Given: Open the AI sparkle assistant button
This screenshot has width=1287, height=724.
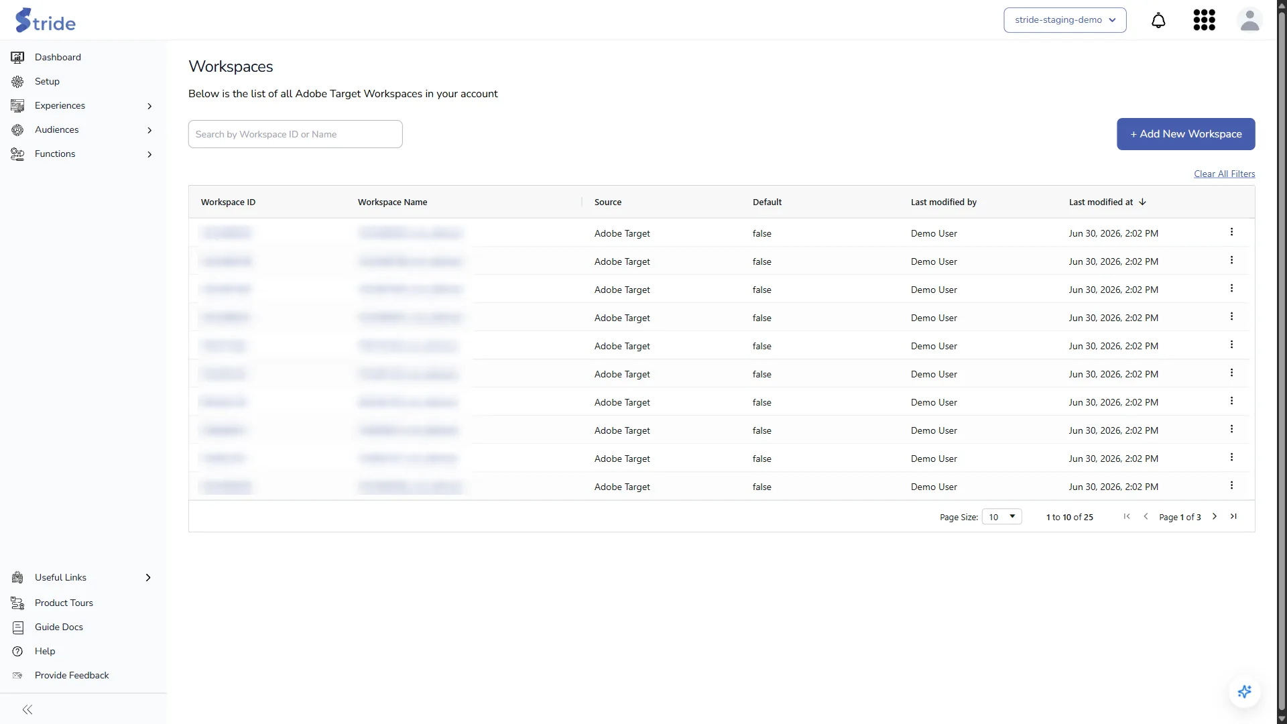Looking at the screenshot, I should click(x=1245, y=692).
